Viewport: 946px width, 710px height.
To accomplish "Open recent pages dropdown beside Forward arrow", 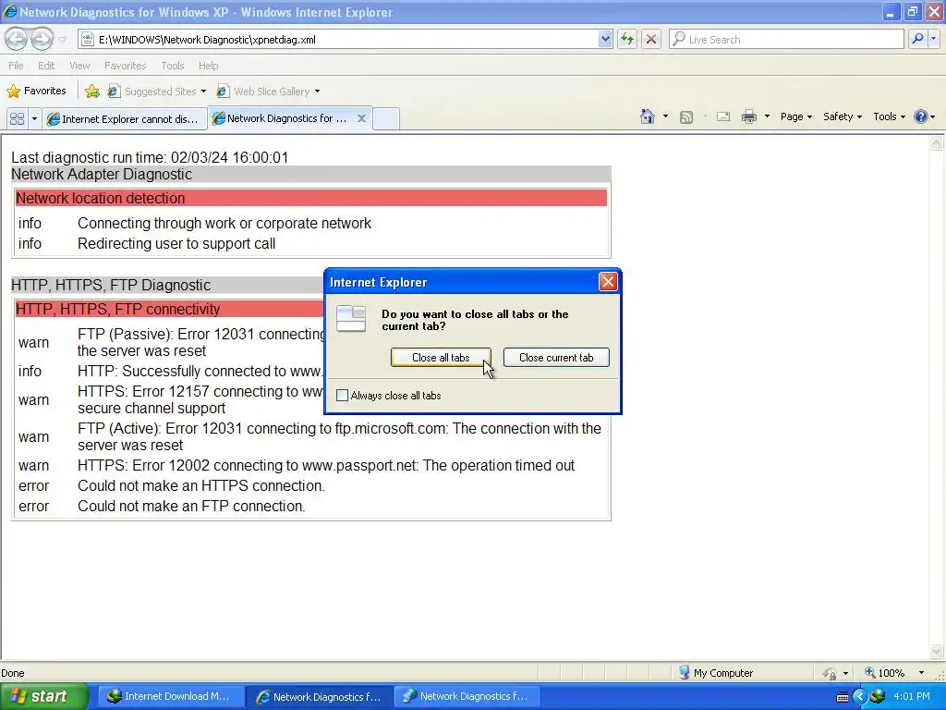I will pos(63,40).
